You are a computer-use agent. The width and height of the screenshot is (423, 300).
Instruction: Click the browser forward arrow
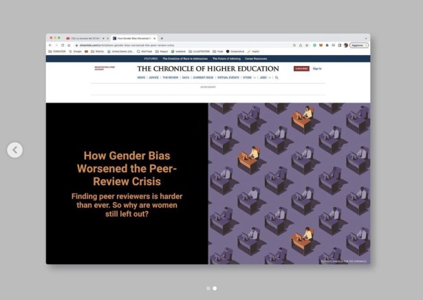click(56, 45)
